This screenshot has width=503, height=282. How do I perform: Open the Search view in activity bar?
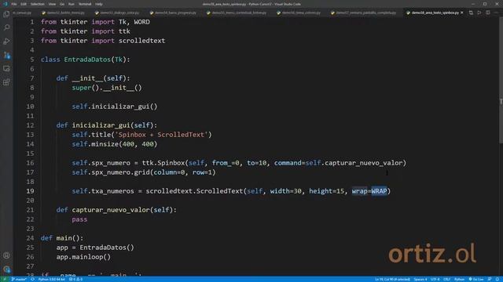coord(6,27)
